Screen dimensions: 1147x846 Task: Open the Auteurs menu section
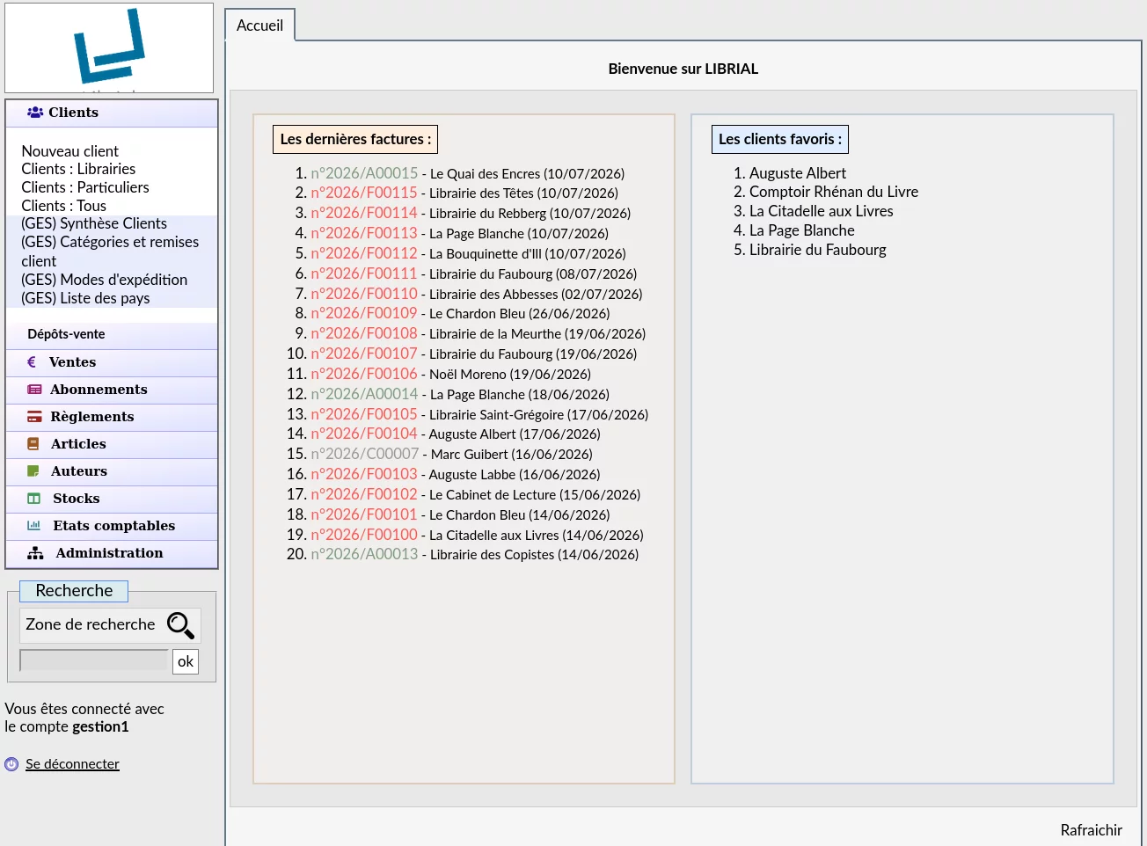(112, 471)
